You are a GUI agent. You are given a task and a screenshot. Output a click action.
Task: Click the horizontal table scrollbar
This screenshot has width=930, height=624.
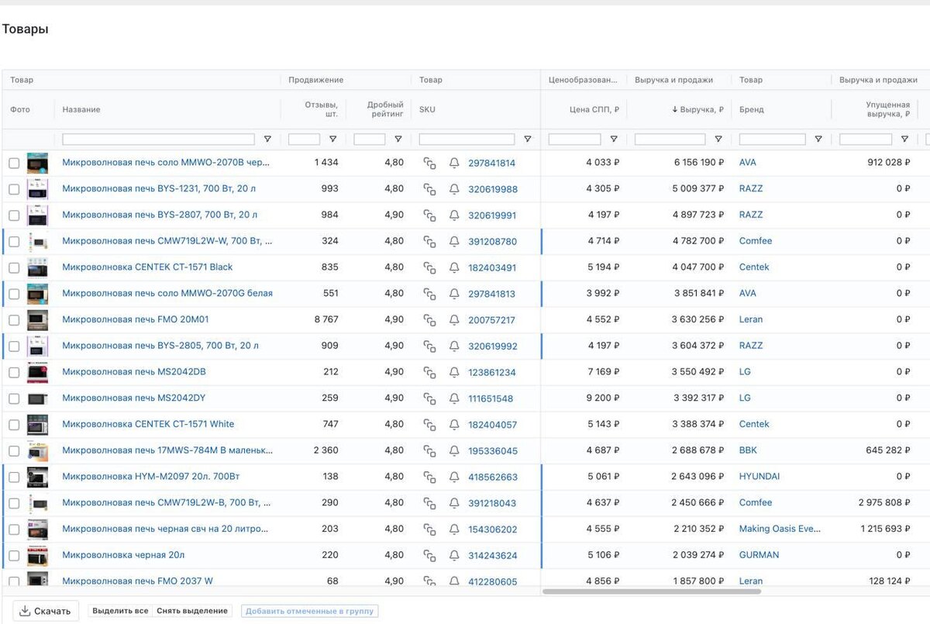pyautogui.click(x=652, y=591)
